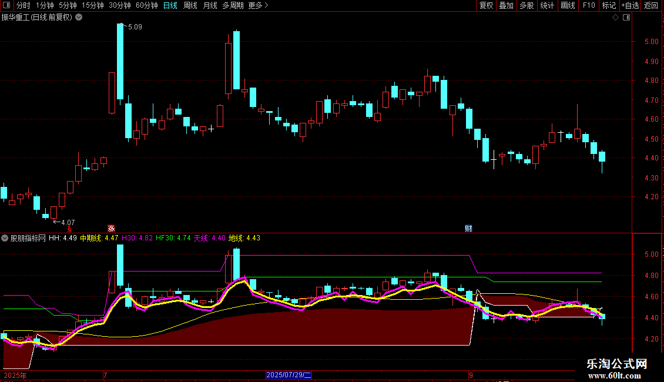Open the 统计 statistics tool
This screenshot has height=382, width=664.
point(546,5)
